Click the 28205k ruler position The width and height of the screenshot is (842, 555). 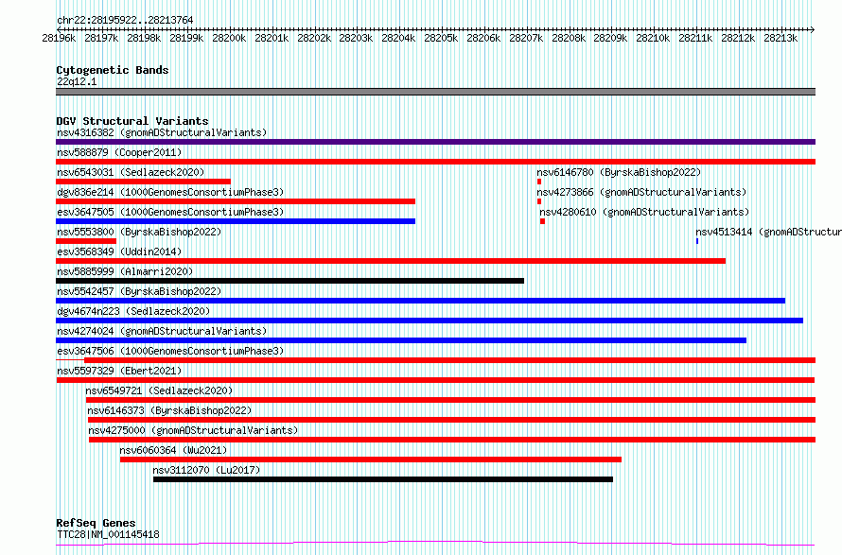point(441,38)
